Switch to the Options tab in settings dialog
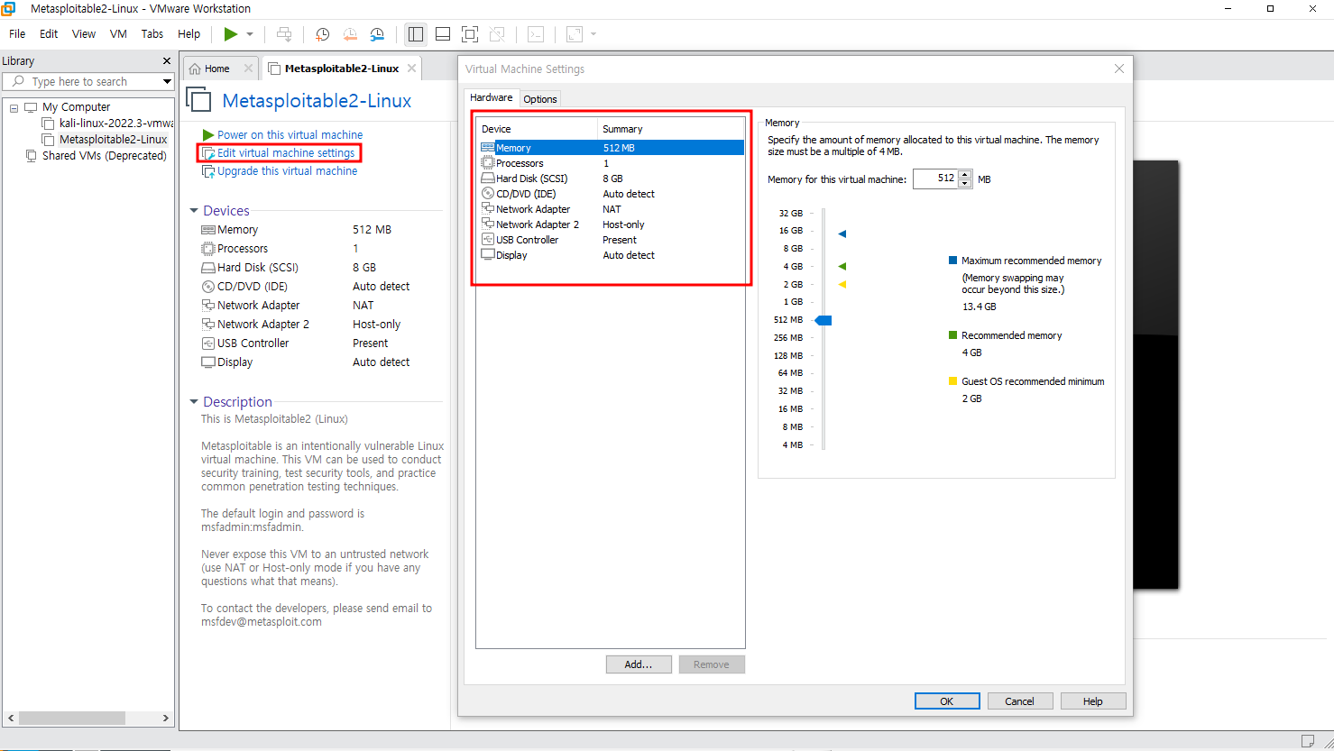 point(540,98)
